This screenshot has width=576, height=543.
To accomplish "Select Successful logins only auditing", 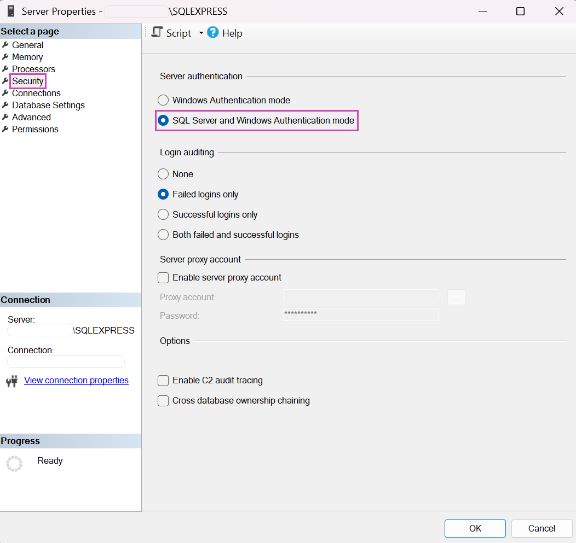I will tap(163, 214).
